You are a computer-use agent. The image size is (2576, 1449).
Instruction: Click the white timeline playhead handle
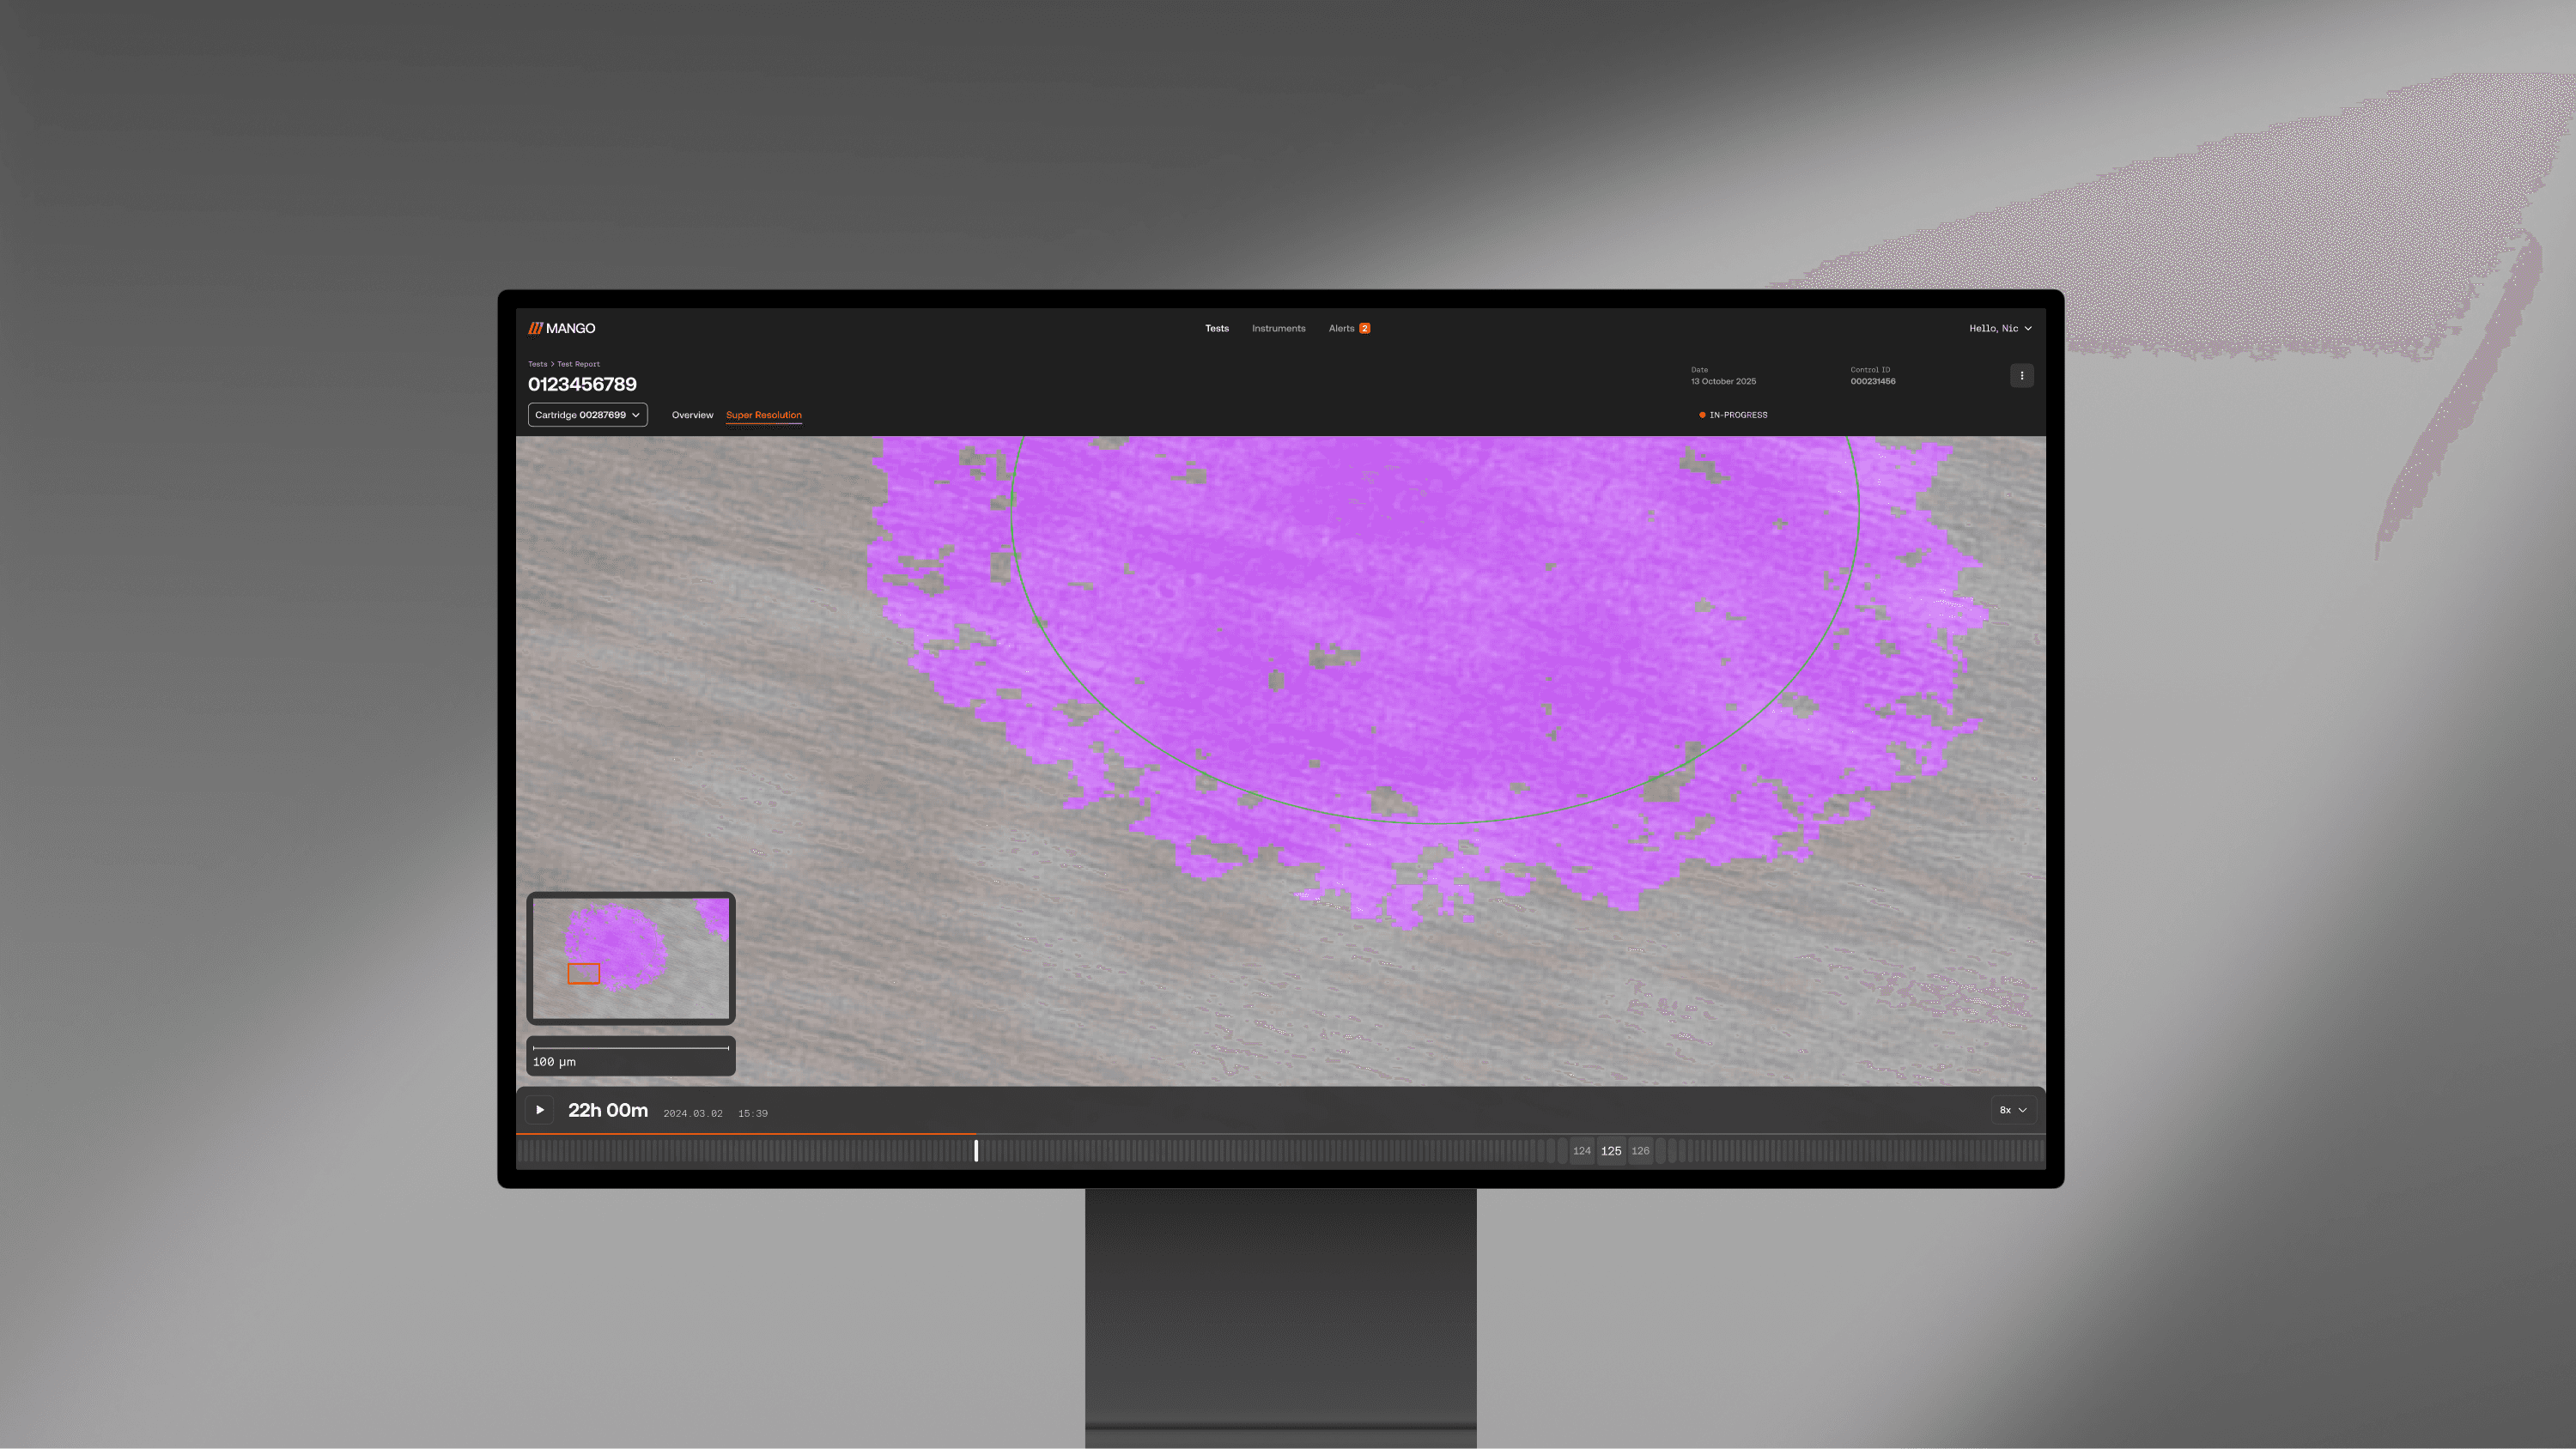[976, 1151]
